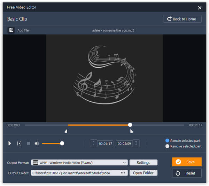Click the play selected segment icon
Screen dimensions: 209x186
(x=19, y=144)
